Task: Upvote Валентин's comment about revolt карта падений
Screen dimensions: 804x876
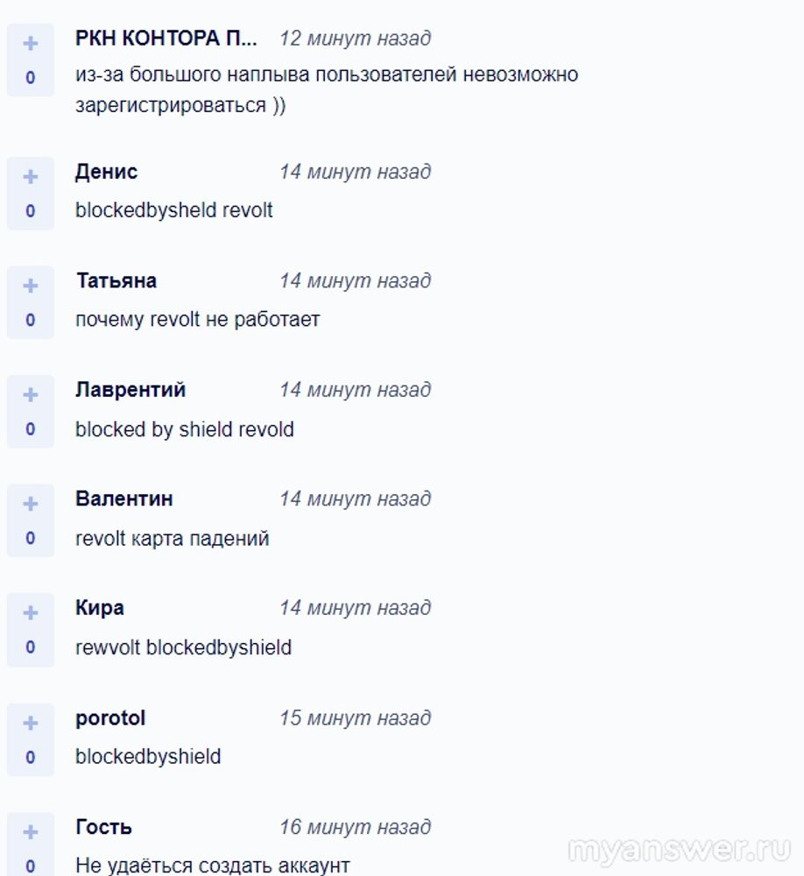Action: coord(31,504)
